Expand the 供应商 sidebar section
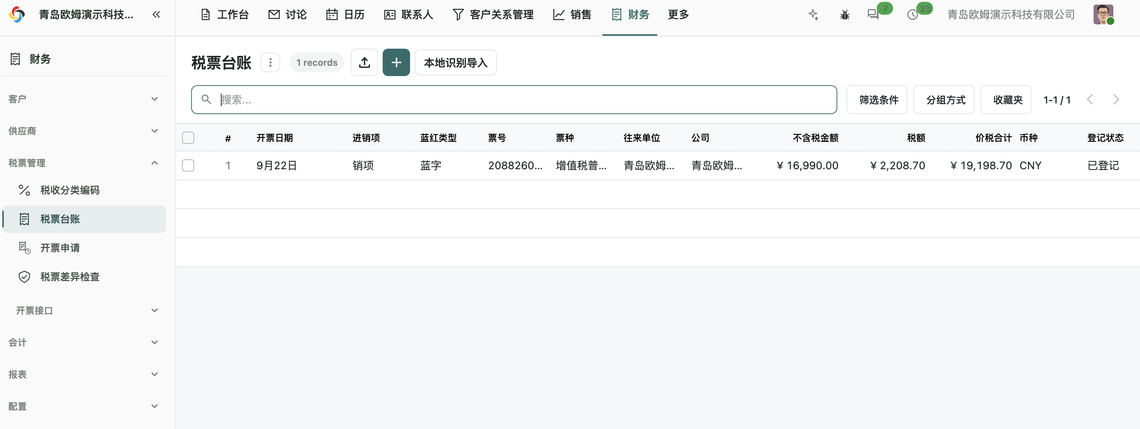The height and width of the screenshot is (429, 1140). [x=84, y=131]
